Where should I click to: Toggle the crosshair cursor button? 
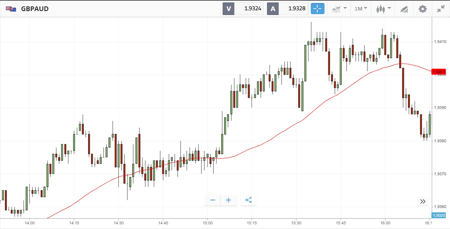317,9
